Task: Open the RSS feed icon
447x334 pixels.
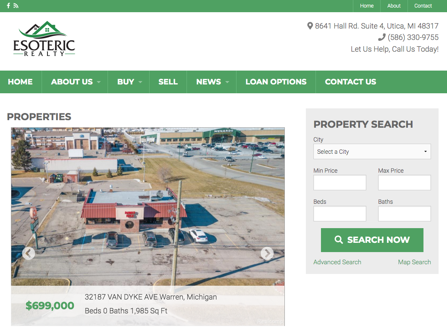Action: click(16, 6)
